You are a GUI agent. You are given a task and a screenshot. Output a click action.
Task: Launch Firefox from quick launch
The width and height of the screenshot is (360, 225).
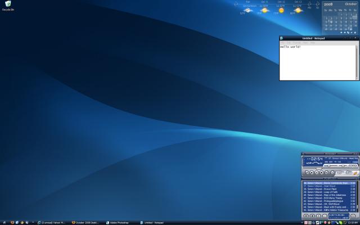[12, 223]
